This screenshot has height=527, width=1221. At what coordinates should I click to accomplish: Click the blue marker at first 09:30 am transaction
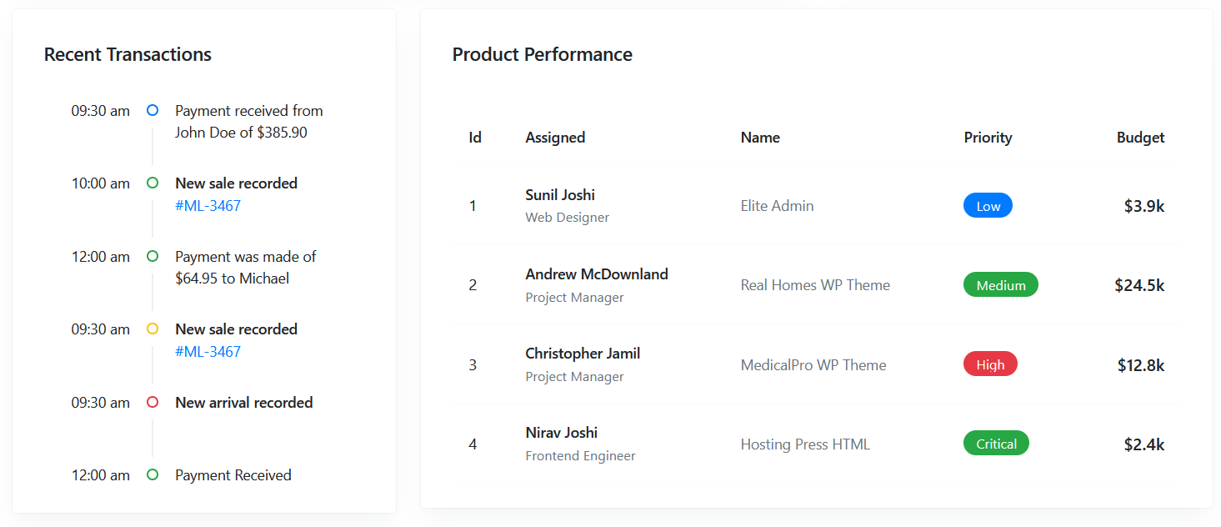153,110
